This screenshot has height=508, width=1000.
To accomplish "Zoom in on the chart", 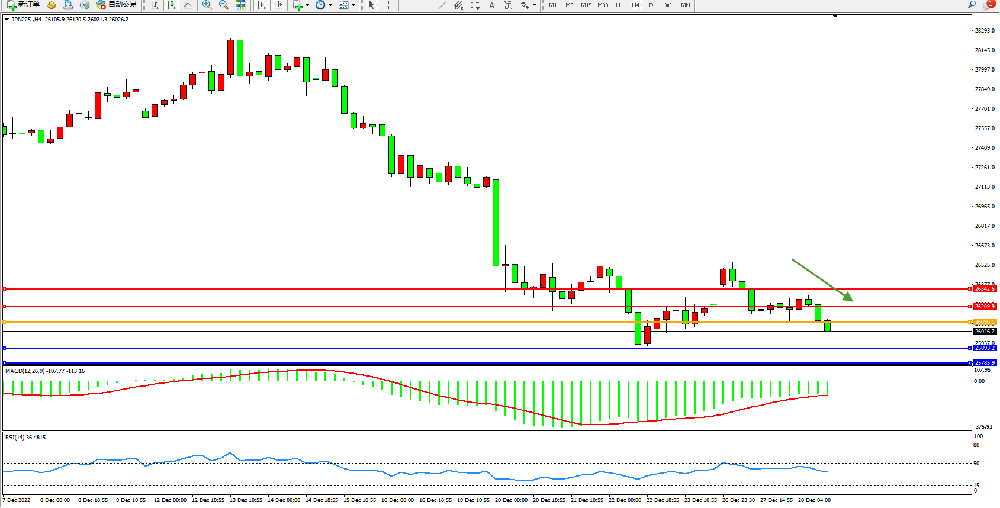I will [207, 5].
